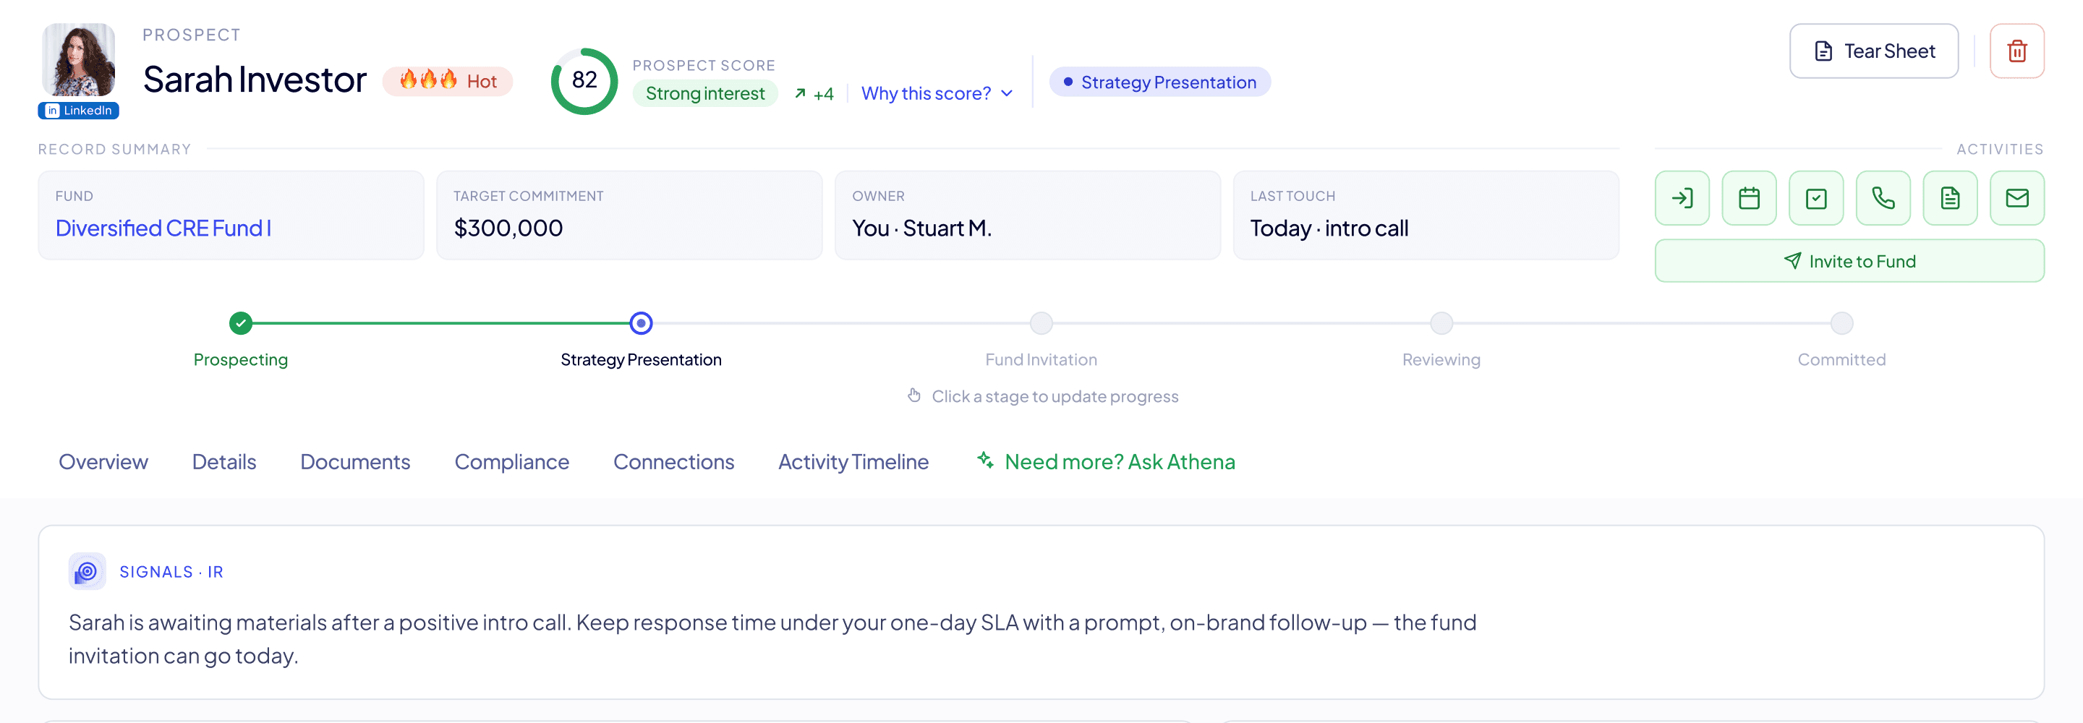Image resolution: width=2083 pixels, height=723 pixels.
Task: Select the Fund Invitation stage
Action: [x=1041, y=323]
